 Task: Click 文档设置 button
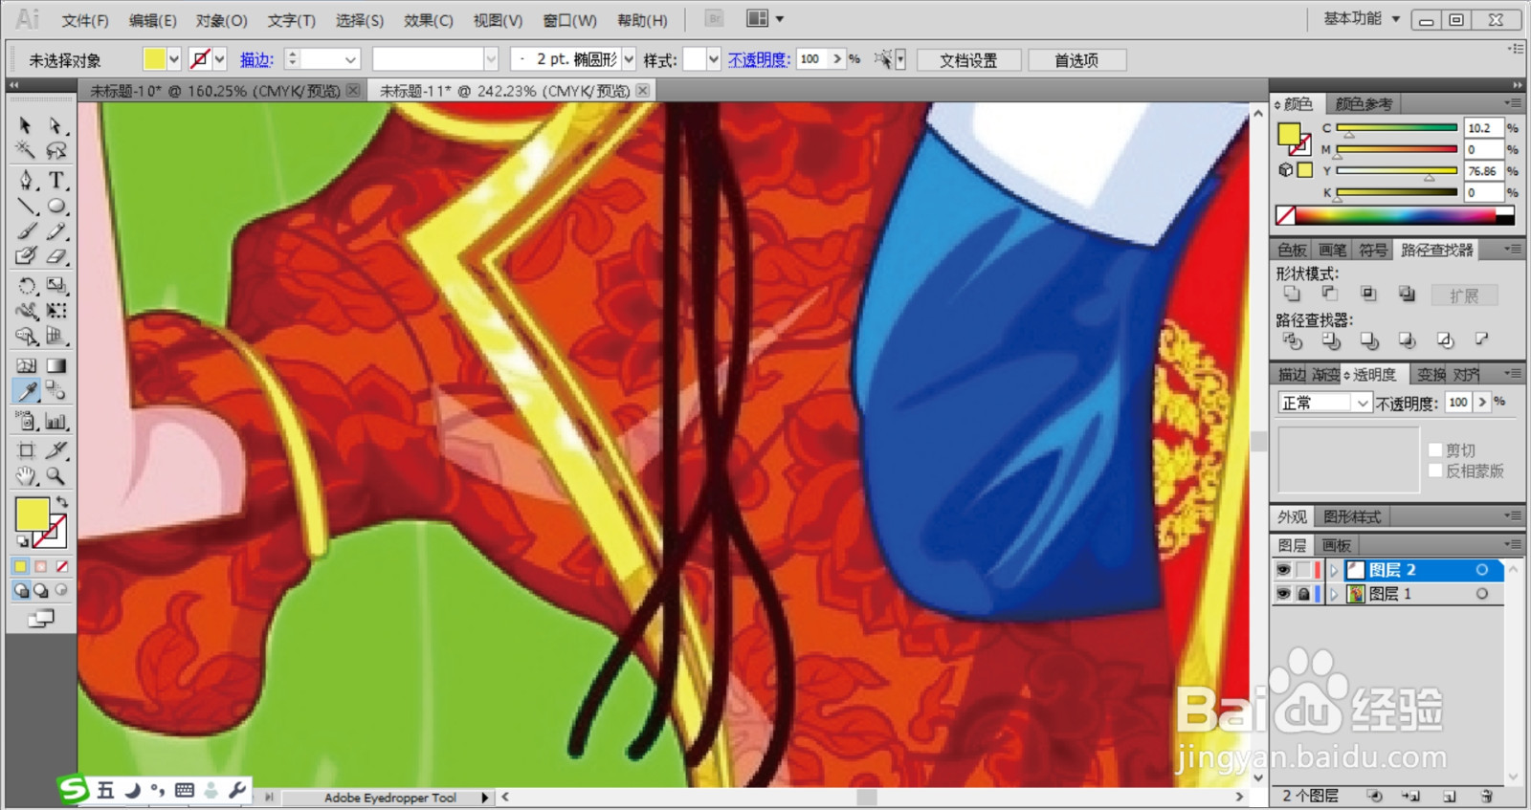pyautogui.click(x=968, y=60)
